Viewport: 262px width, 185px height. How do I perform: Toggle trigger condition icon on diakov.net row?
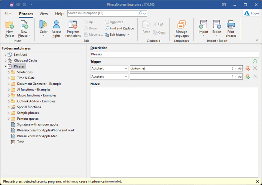[247, 68]
